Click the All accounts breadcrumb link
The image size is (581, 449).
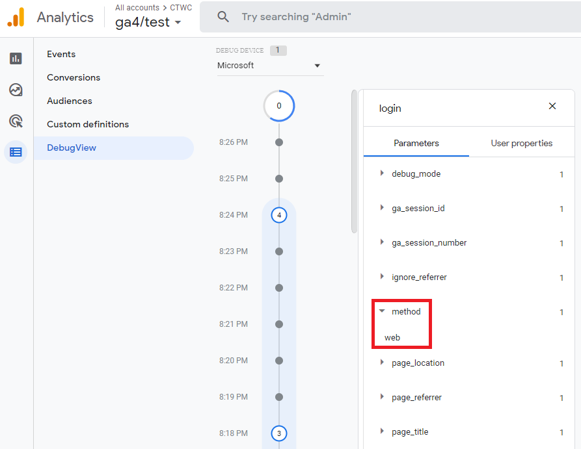pos(137,8)
